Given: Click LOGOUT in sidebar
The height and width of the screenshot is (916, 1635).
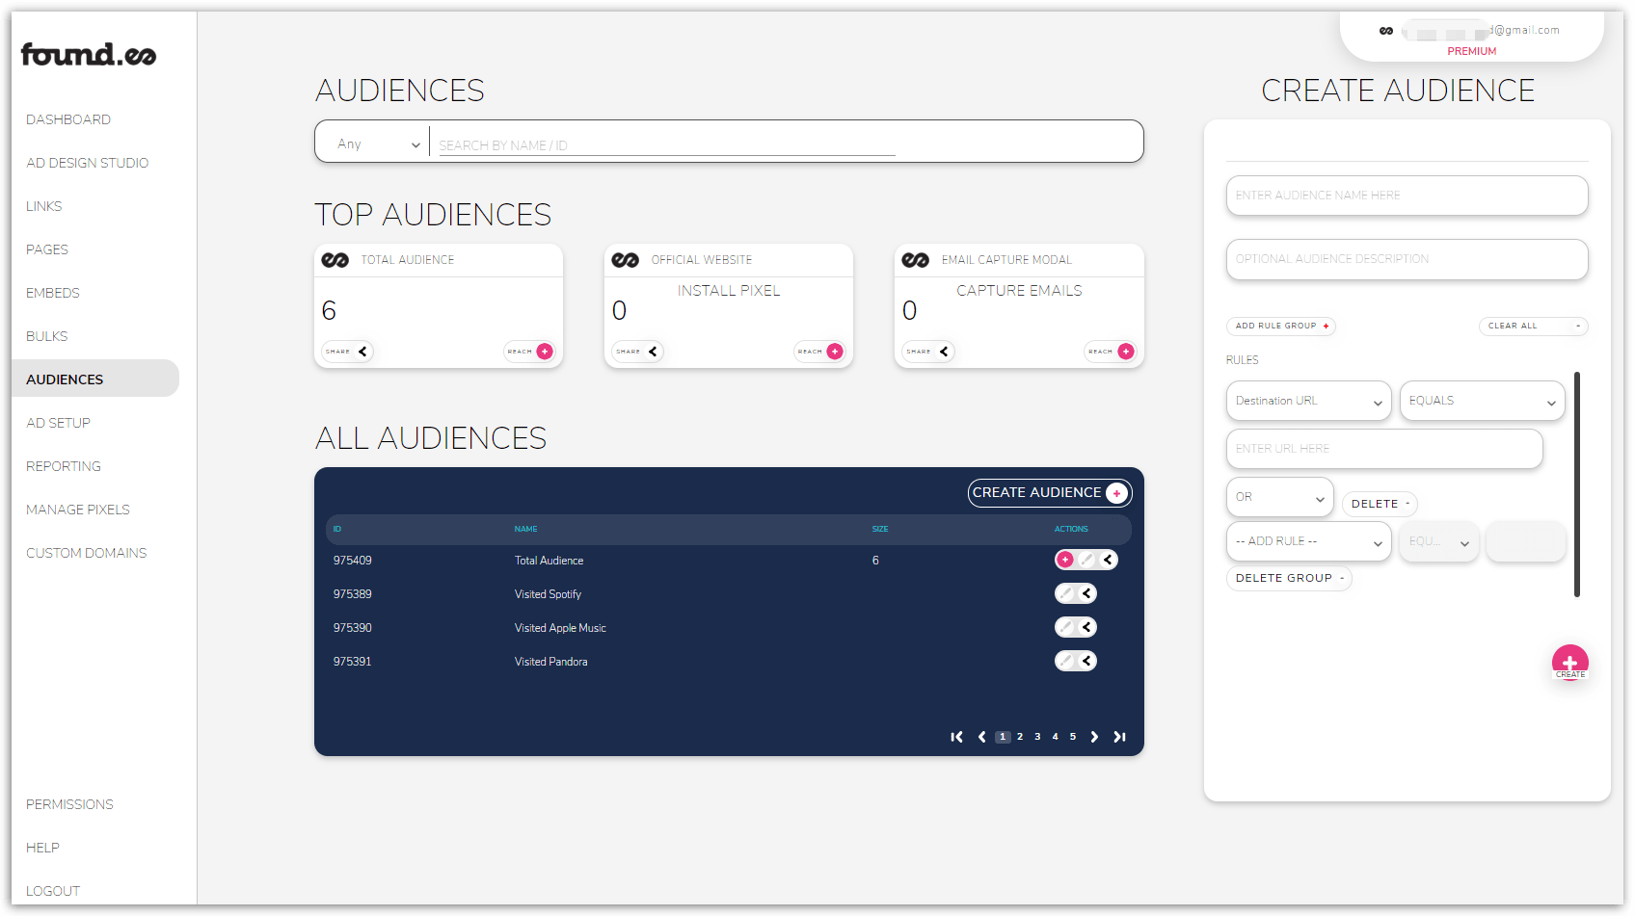Looking at the screenshot, I should [x=53, y=891].
